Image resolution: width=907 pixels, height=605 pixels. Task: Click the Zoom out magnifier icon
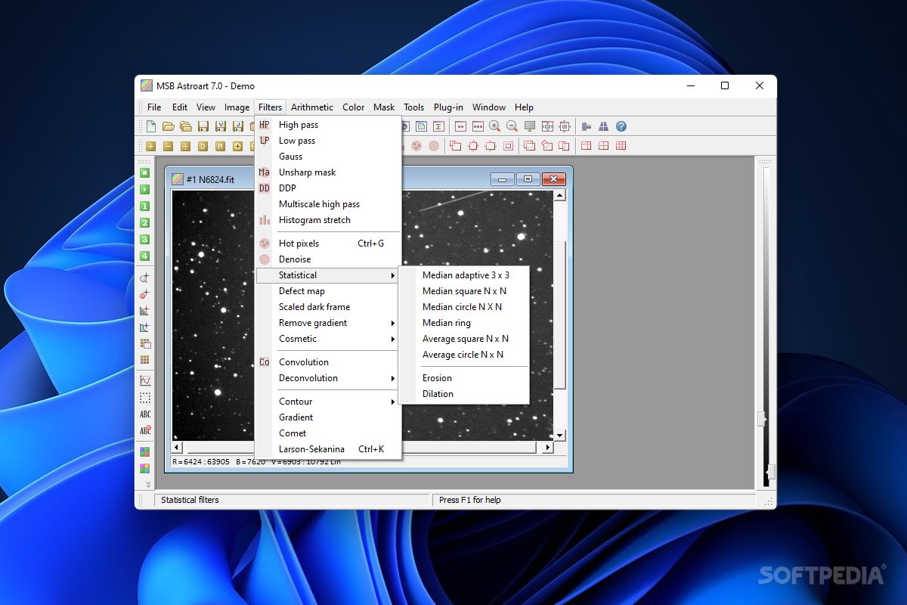click(512, 126)
